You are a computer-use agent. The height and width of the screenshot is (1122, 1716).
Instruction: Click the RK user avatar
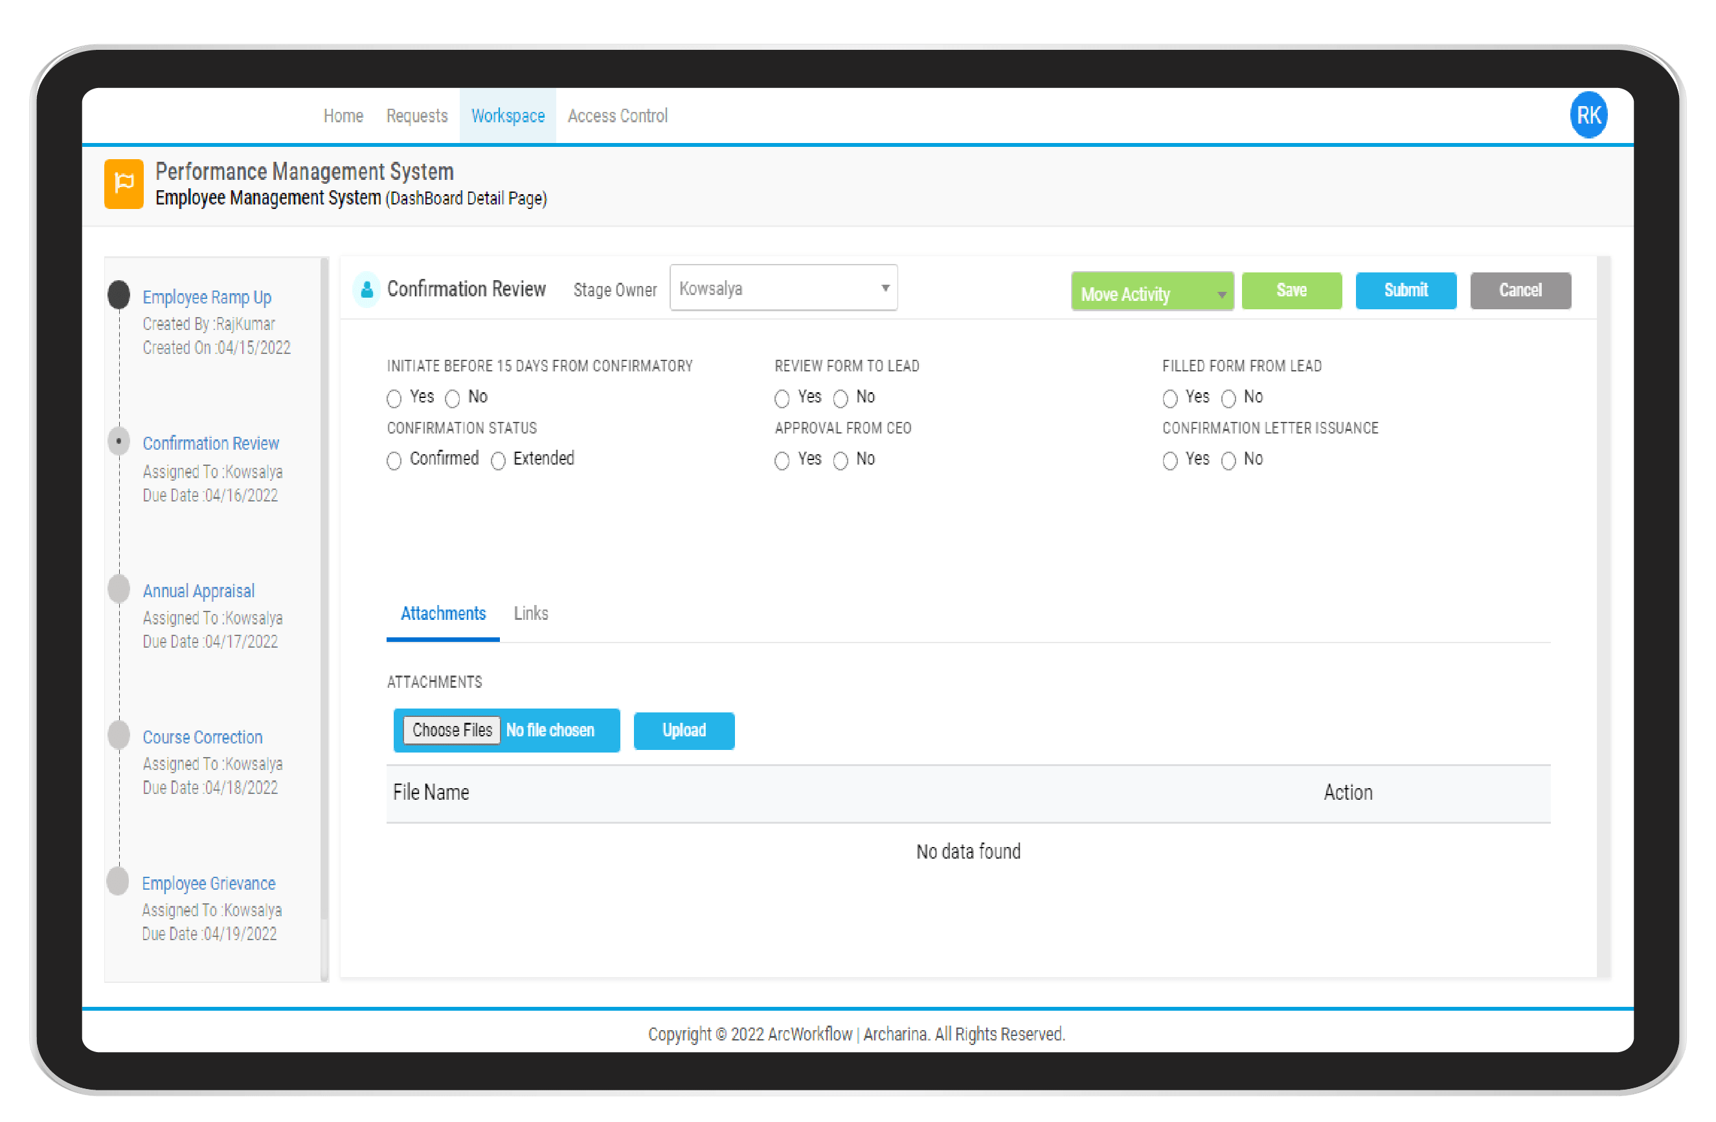coord(1588,115)
